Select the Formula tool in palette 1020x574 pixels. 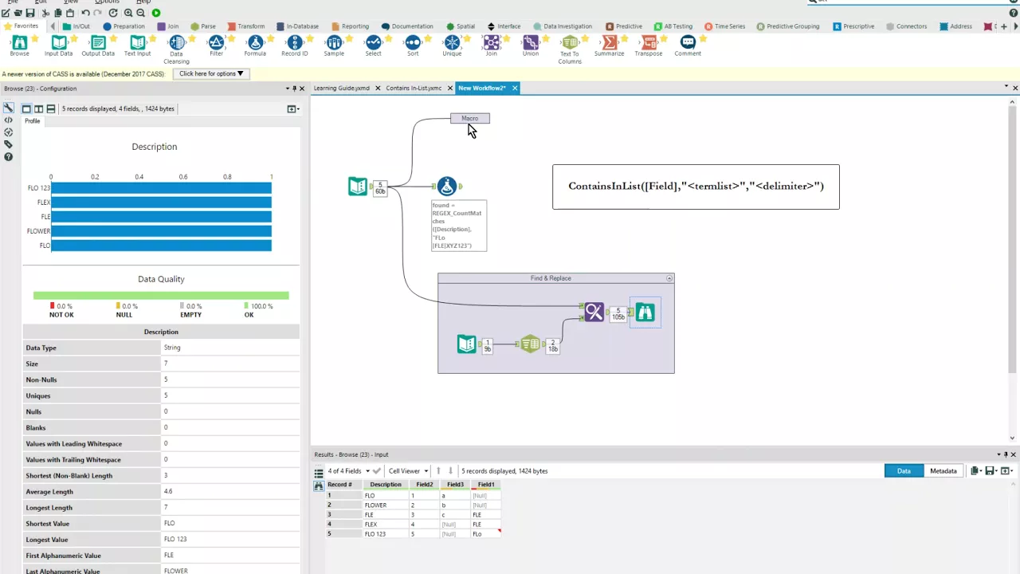pos(255,45)
